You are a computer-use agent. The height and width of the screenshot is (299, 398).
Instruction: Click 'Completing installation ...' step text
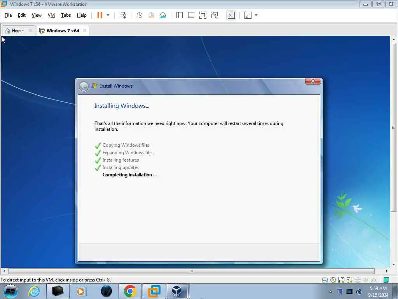(129, 175)
